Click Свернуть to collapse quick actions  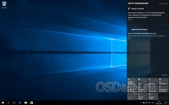164,75
